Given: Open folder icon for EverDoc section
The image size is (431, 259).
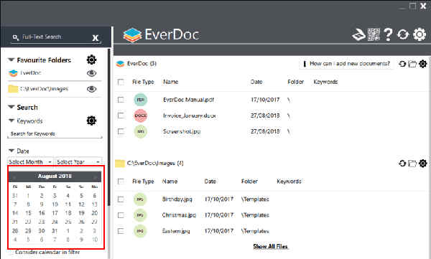Looking at the screenshot, I should [x=412, y=64].
